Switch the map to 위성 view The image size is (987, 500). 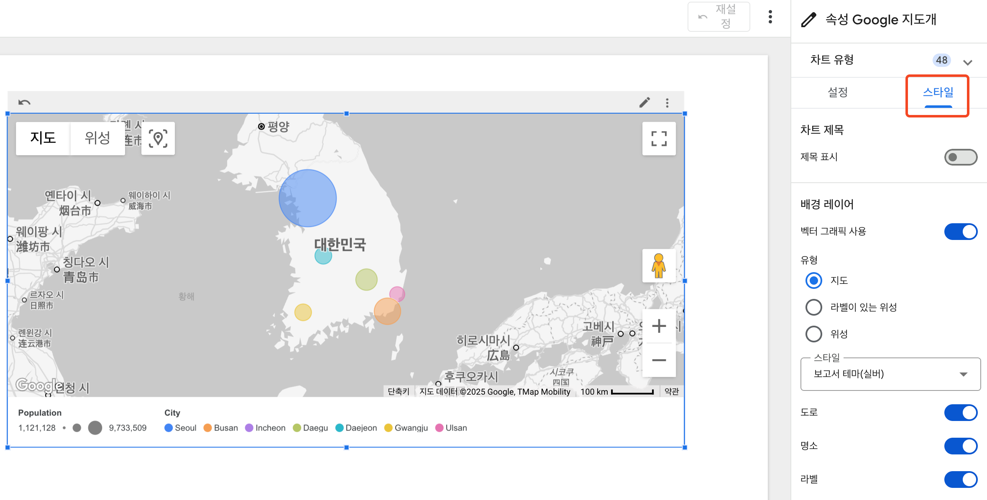[x=97, y=138]
